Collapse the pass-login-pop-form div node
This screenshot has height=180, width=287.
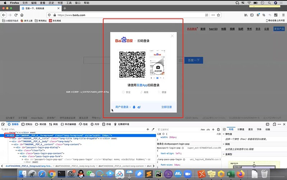coord(20,156)
